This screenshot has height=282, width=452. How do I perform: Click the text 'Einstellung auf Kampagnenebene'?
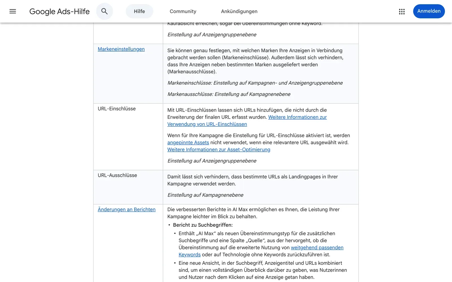pyautogui.click(x=205, y=195)
